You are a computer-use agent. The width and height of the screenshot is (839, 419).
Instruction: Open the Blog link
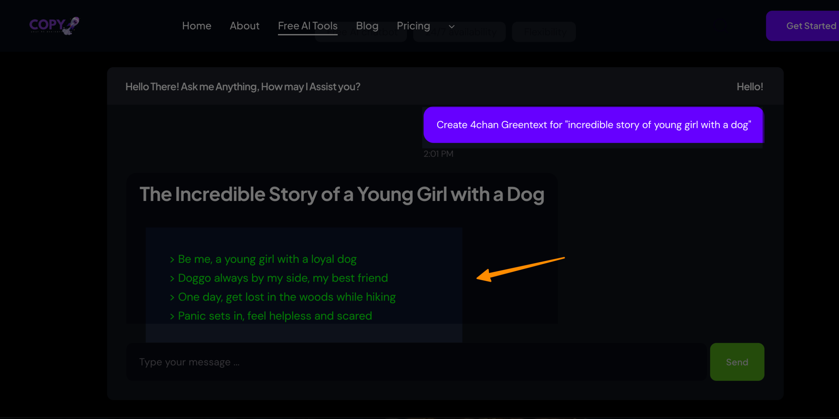coord(367,26)
